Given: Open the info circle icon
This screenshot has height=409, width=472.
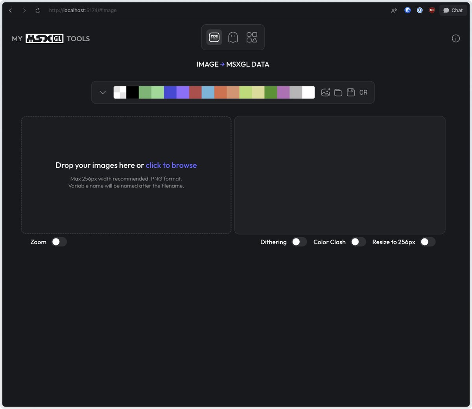Looking at the screenshot, I should tap(456, 39).
